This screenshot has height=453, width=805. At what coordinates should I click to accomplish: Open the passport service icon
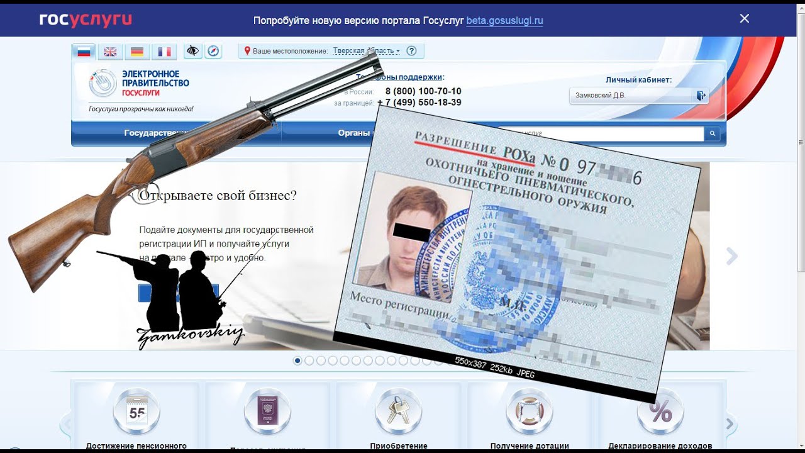267,411
